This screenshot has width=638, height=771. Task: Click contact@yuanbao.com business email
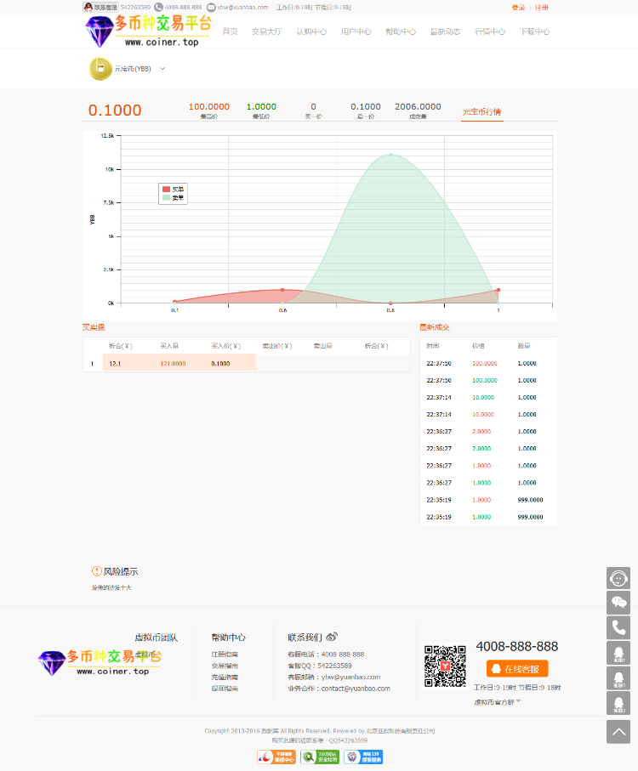tap(356, 689)
